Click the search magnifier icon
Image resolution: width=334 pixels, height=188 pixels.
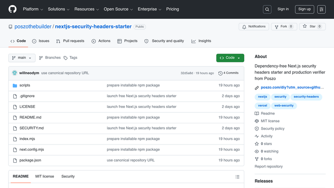coord(267,9)
